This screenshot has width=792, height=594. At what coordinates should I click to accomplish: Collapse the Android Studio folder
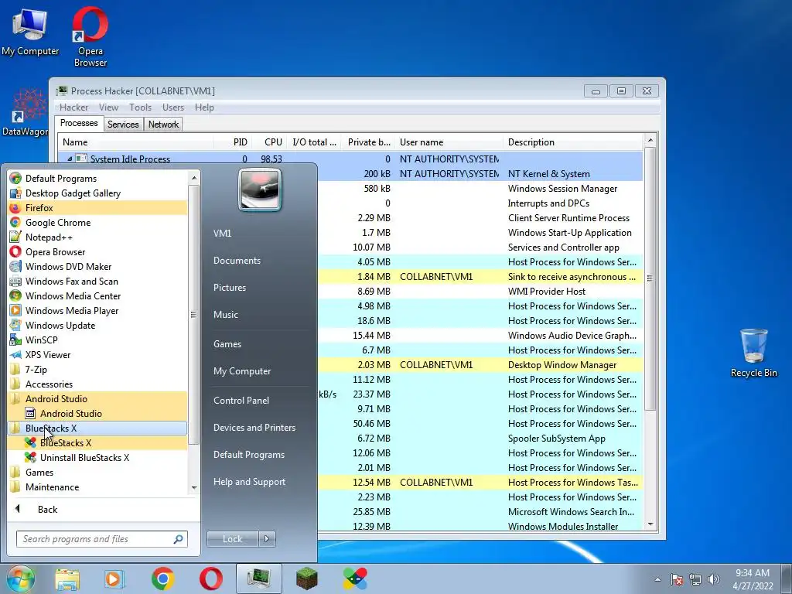(97, 398)
